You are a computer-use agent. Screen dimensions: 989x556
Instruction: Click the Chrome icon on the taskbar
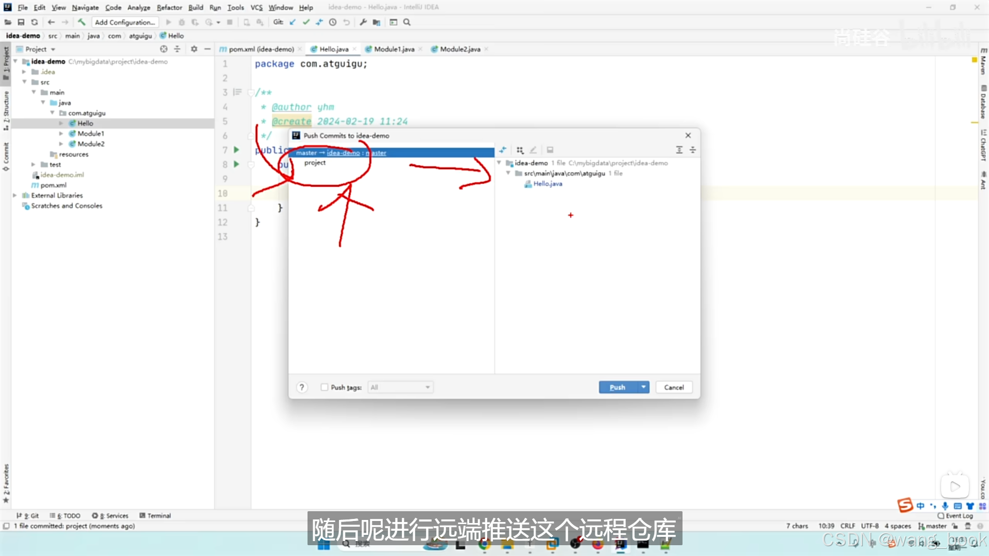(x=484, y=545)
